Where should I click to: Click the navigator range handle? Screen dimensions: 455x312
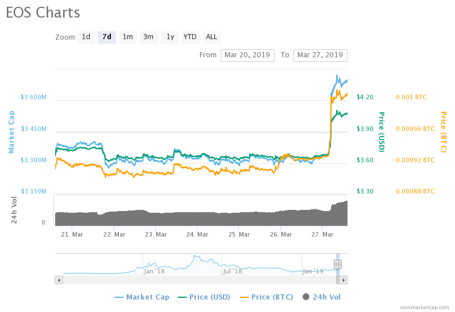[x=337, y=264]
